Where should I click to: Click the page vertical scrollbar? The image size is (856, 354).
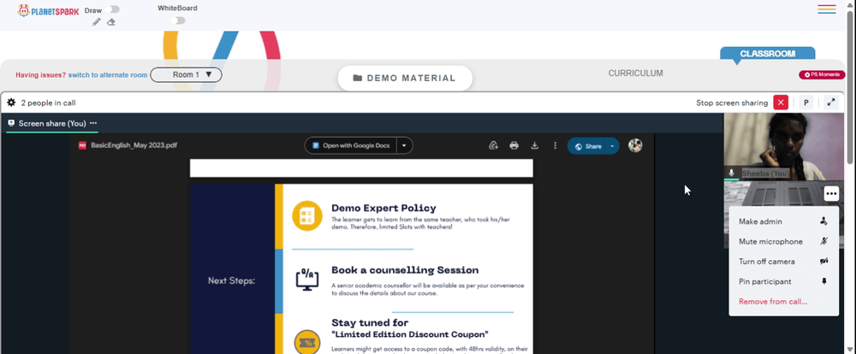click(x=851, y=87)
